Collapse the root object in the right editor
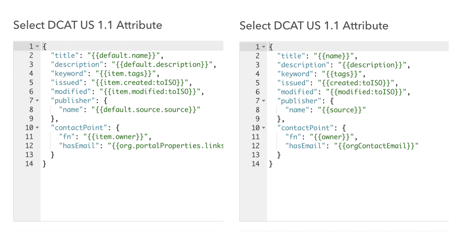 264,46
